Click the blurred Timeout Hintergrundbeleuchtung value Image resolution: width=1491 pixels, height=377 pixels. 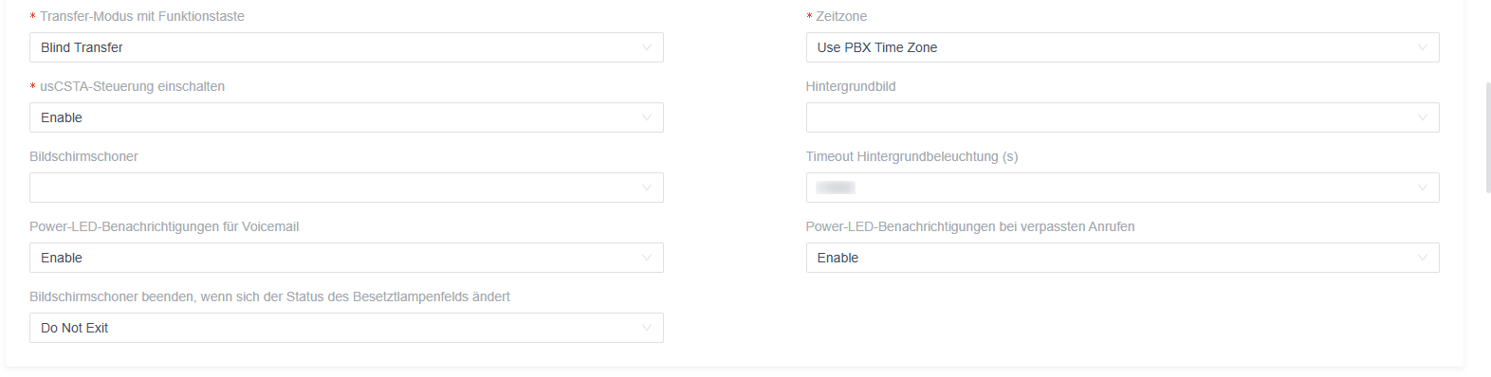coord(836,188)
